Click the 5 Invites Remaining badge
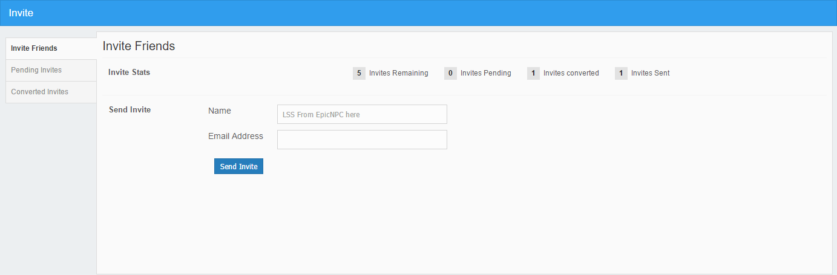Image resolution: width=837 pixels, height=275 pixels. pyautogui.click(x=359, y=73)
